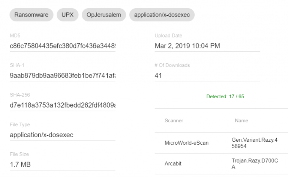Click the Ransomware tag chip
Image resolution: width=288 pixels, height=177 pixels.
[x=31, y=15]
